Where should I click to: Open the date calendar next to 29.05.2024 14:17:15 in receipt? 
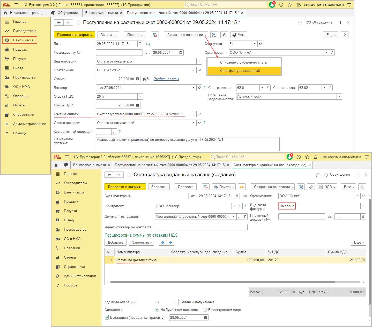140,44
